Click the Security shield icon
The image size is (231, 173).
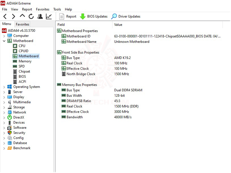tap(10, 133)
